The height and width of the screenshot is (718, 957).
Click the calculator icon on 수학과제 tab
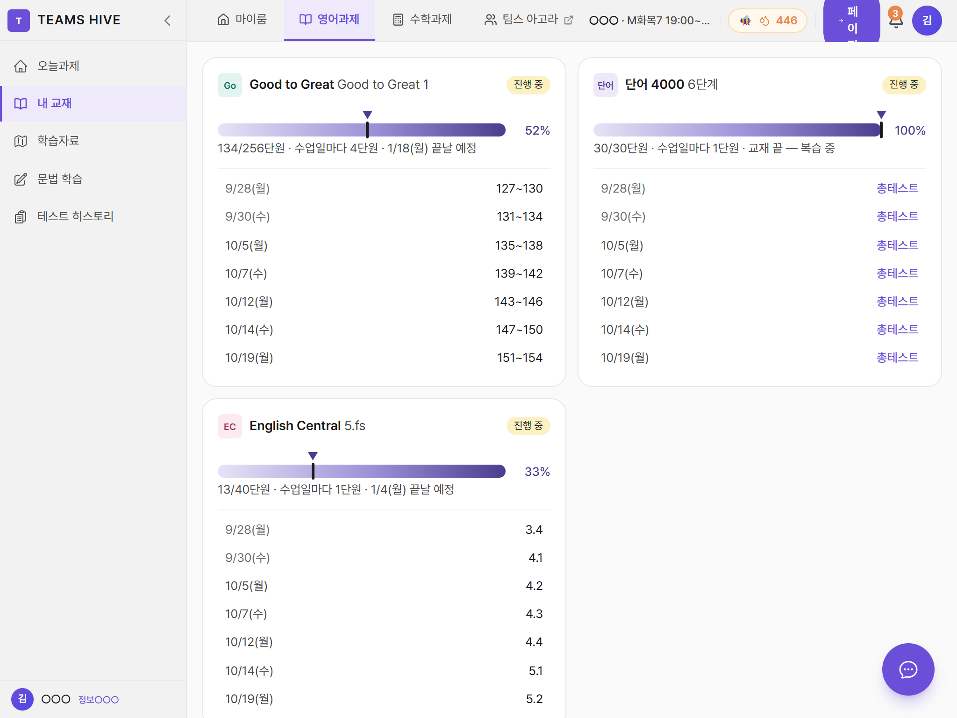click(x=398, y=20)
